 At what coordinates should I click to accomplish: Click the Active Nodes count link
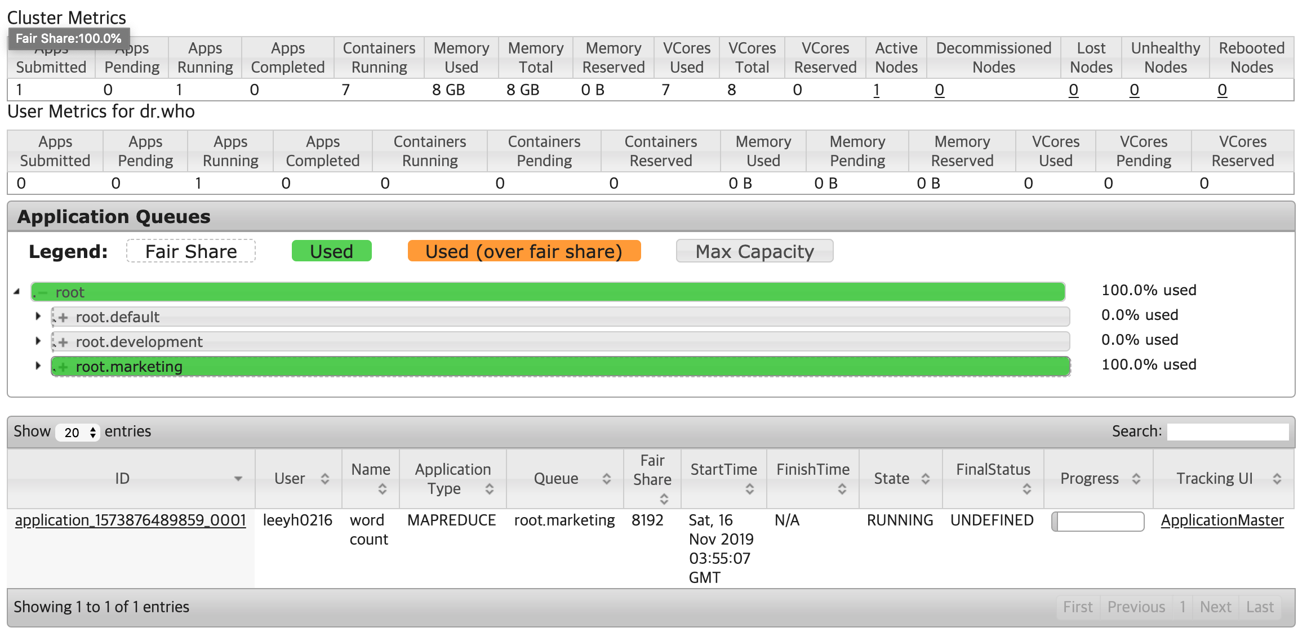(x=876, y=90)
